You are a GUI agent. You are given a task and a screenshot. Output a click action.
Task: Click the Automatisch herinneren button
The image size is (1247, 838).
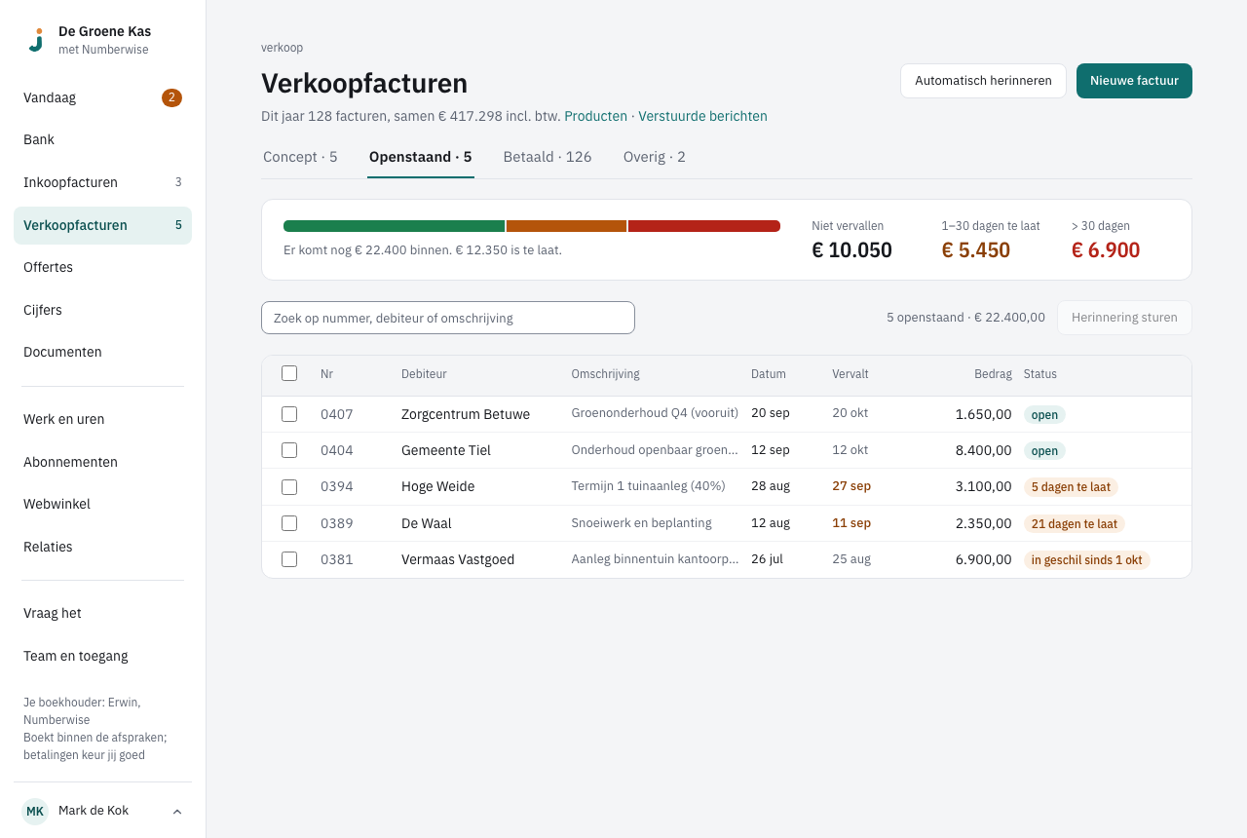pyautogui.click(x=983, y=81)
